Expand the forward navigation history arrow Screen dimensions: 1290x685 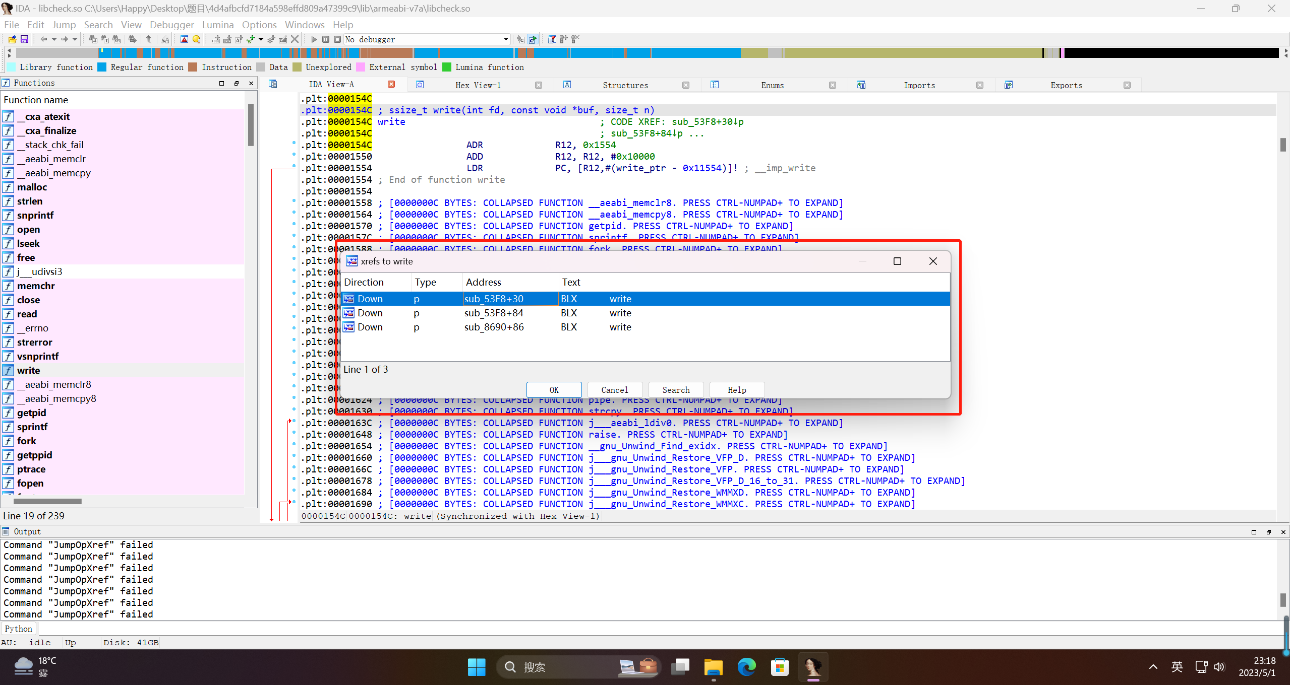[75, 39]
